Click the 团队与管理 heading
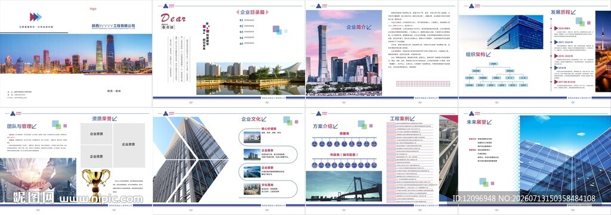This screenshot has width=611, height=215. tap(19, 126)
